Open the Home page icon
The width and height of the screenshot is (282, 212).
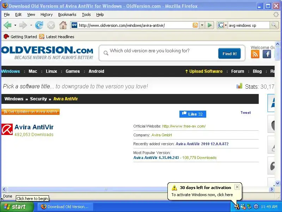63,25
